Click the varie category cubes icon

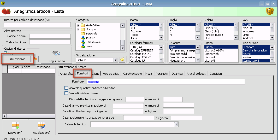83,46
